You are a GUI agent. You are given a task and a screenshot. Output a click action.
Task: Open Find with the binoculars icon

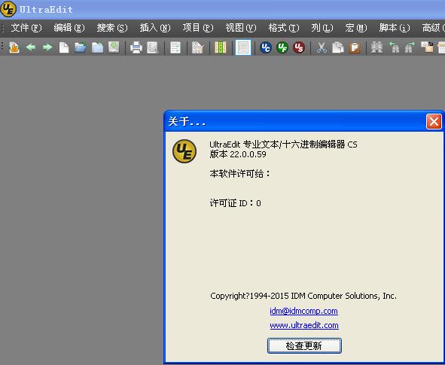377,47
